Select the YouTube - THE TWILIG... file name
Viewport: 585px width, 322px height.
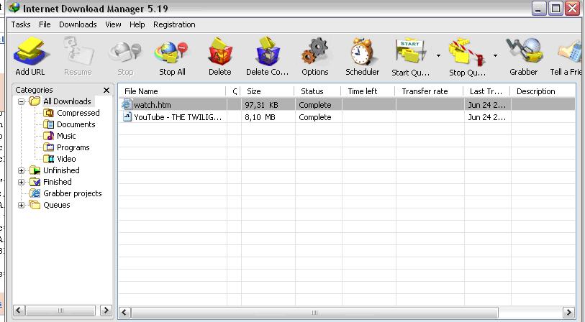point(178,117)
